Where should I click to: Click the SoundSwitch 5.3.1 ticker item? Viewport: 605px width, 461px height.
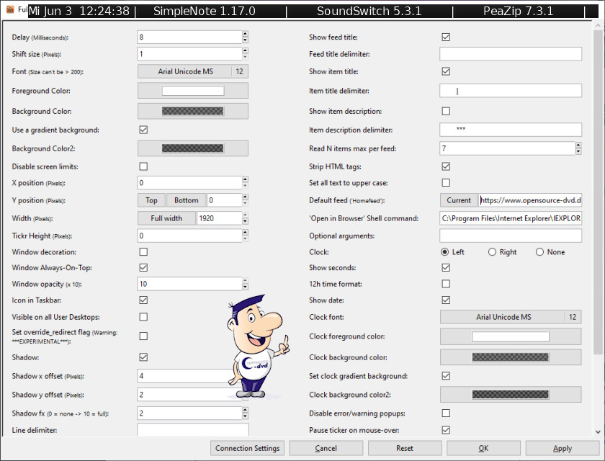[369, 12]
